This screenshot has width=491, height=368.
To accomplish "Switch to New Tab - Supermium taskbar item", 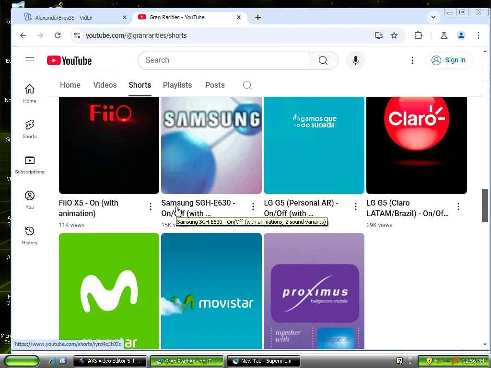I will click(263, 361).
